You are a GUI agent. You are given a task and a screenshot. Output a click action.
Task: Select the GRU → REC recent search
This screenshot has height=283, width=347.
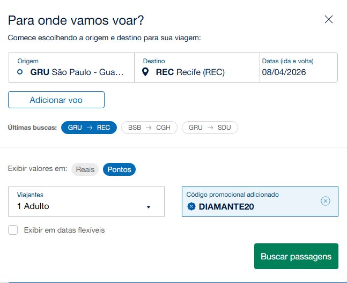pyautogui.click(x=88, y=128)
